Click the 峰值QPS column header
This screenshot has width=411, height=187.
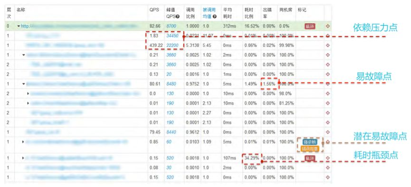tap(173, 13)
